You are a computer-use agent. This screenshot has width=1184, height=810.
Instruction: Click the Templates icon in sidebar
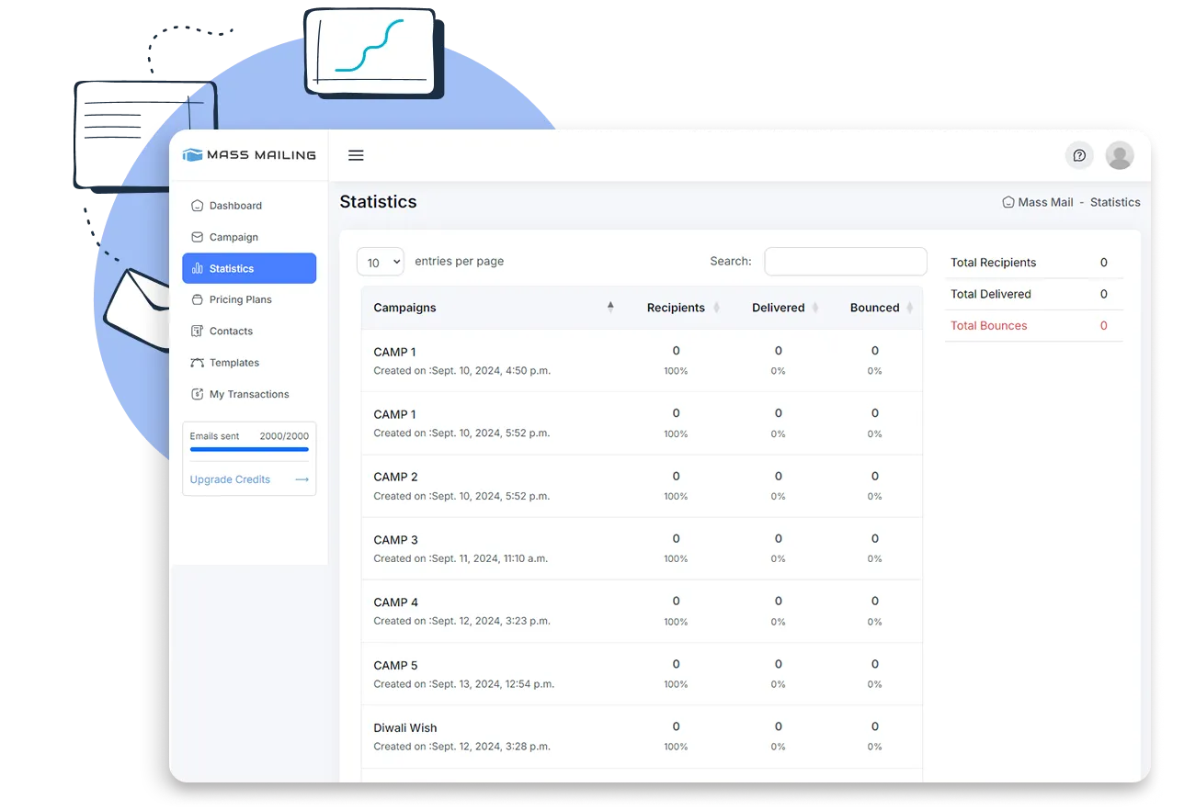coord(197,363)
